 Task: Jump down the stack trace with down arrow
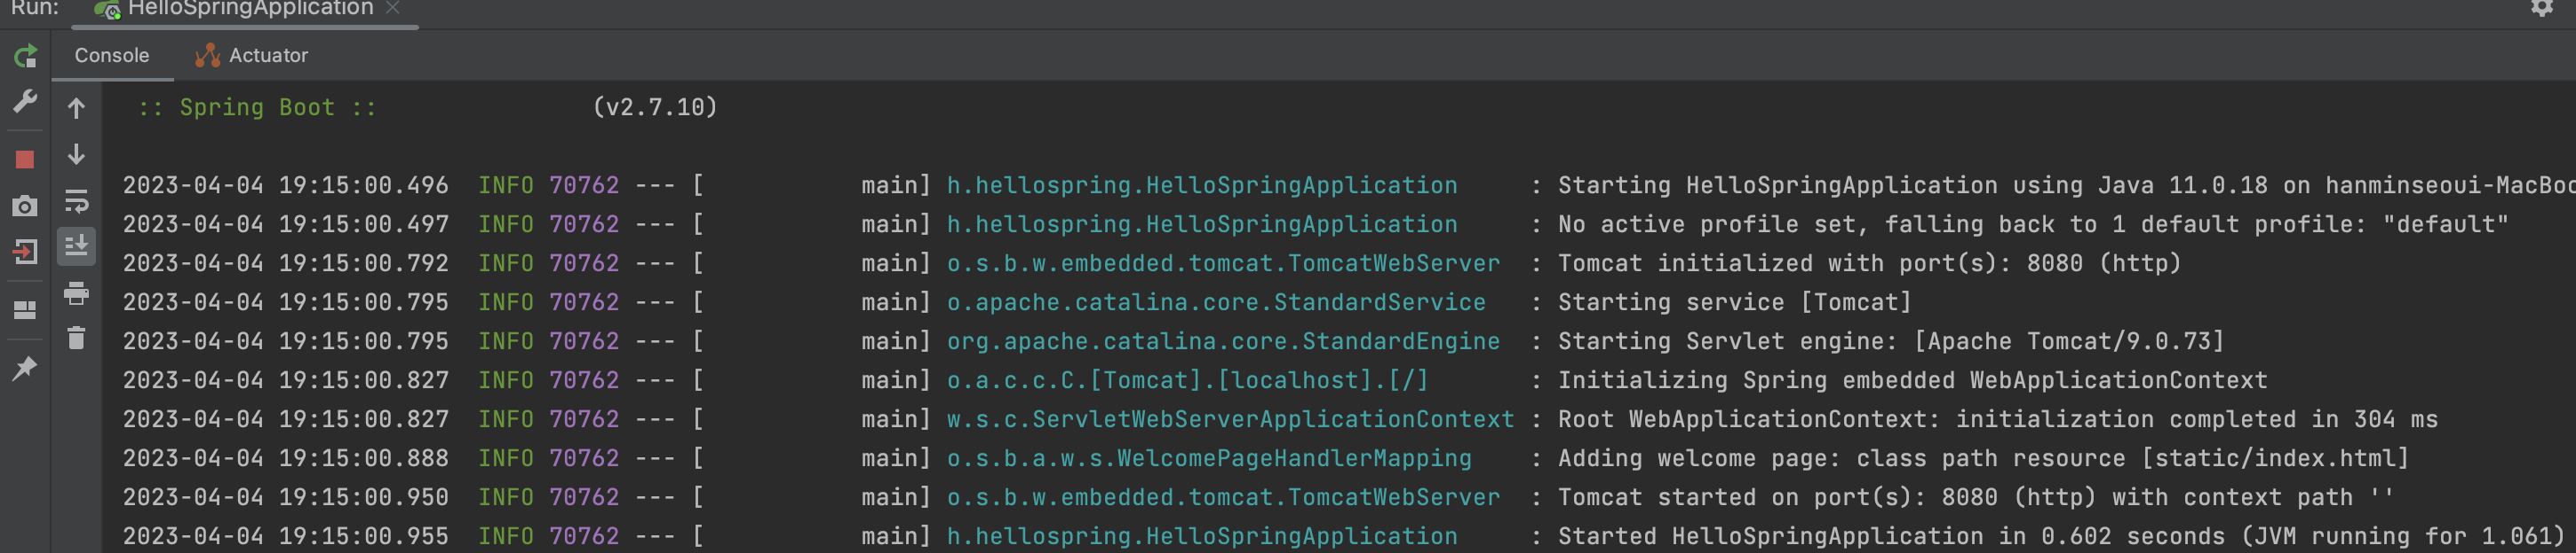coord(76,153)
